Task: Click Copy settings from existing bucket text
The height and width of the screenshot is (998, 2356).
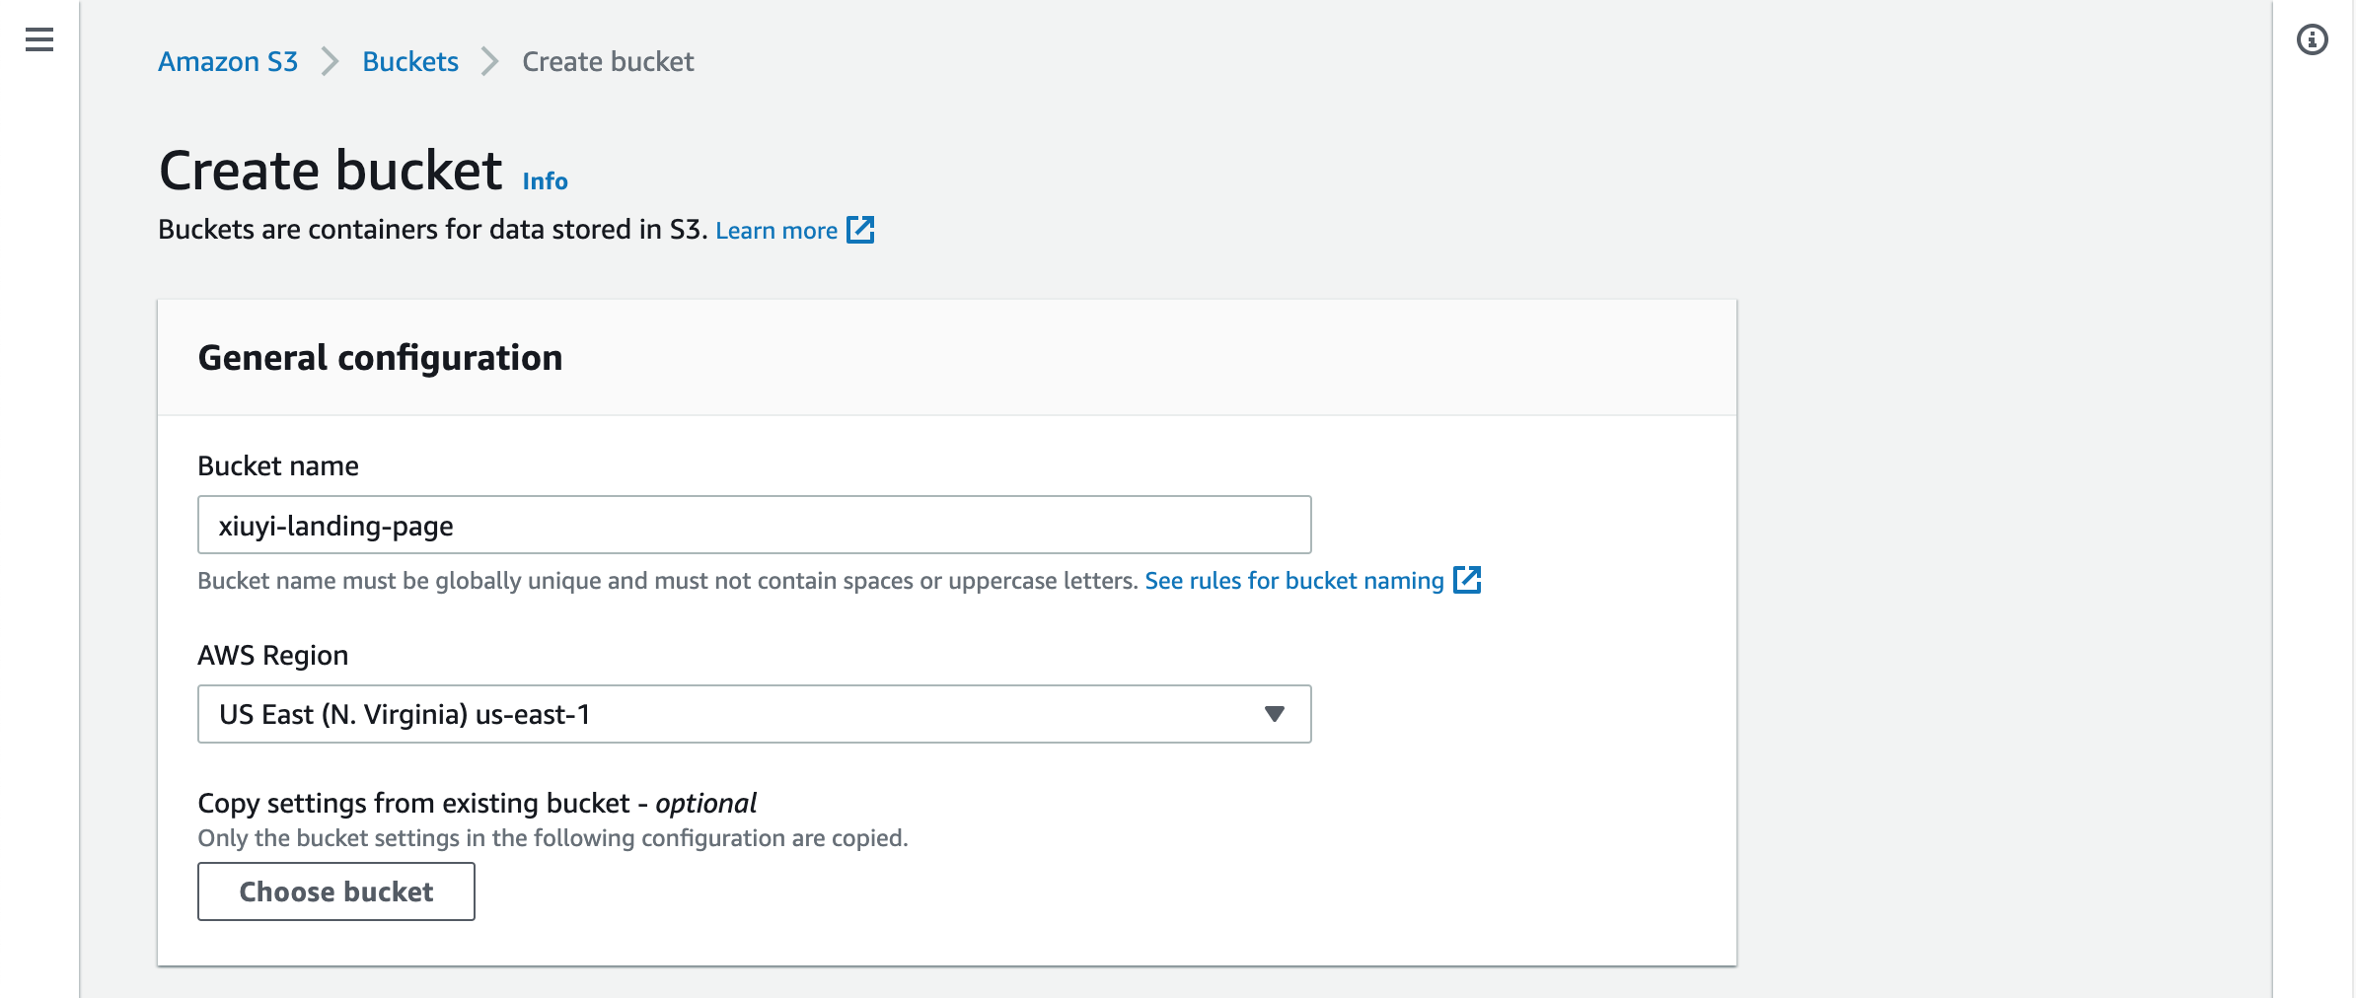Action: [x=478, y=803]
